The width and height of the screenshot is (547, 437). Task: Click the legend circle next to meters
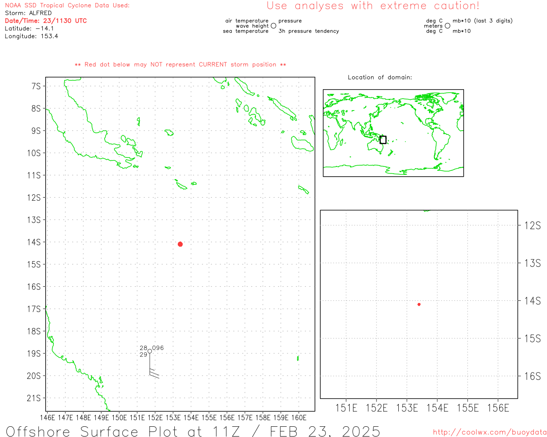coord(447,26)
